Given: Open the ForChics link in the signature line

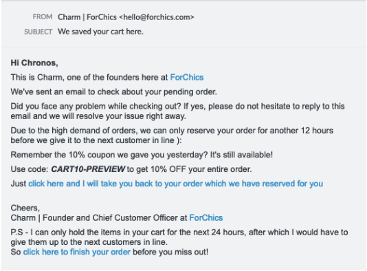Looking at the screenshot, I should pos(206,218).
